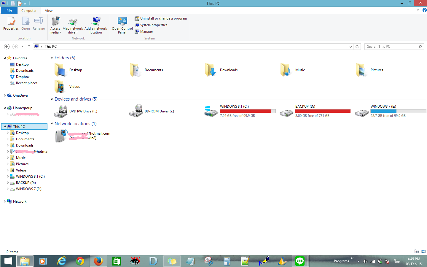The height and width of the screenshot is (267, 427).
Task: Switch to the View ribbon tab
Action: (49, 11)
